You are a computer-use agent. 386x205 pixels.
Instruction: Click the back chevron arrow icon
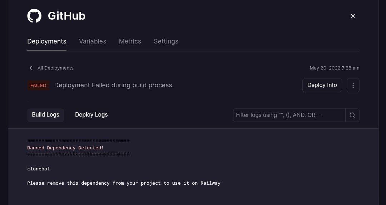31,68
